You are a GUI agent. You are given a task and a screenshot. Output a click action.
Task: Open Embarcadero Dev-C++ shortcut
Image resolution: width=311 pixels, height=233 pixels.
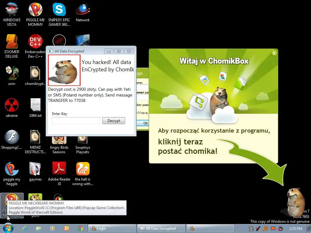[x=35, y=46]
